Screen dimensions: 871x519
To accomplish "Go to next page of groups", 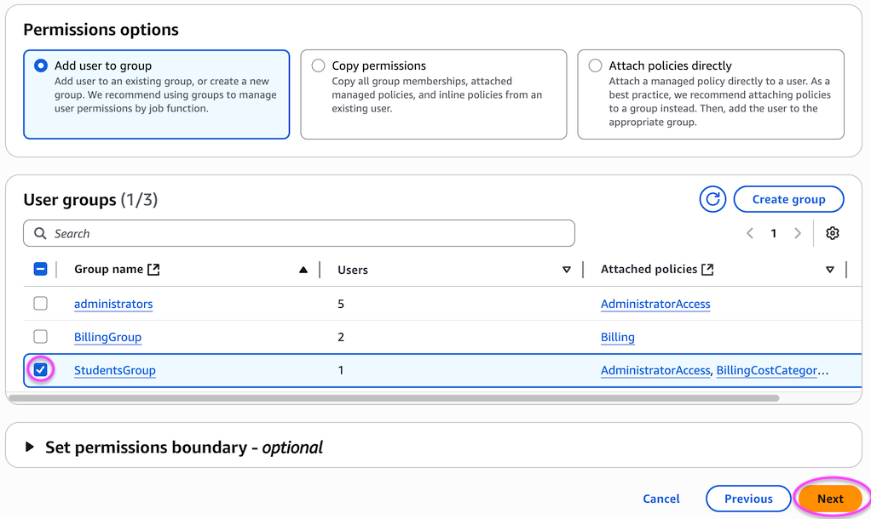I will pyautogui.click(x=798, y=233).
